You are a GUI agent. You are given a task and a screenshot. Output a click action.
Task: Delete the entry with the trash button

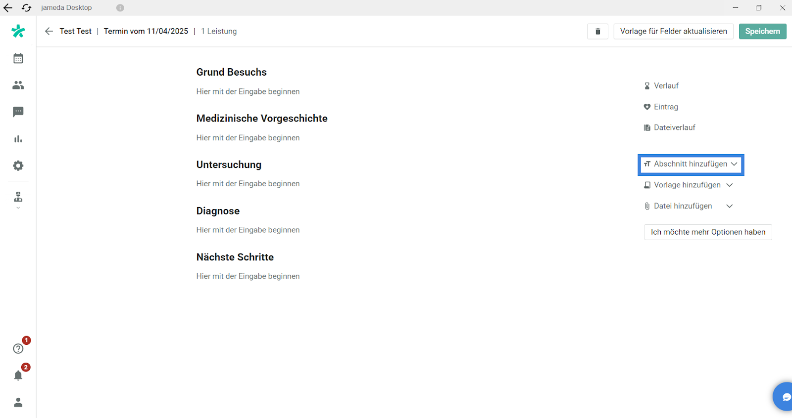click(x=597, y=31)
